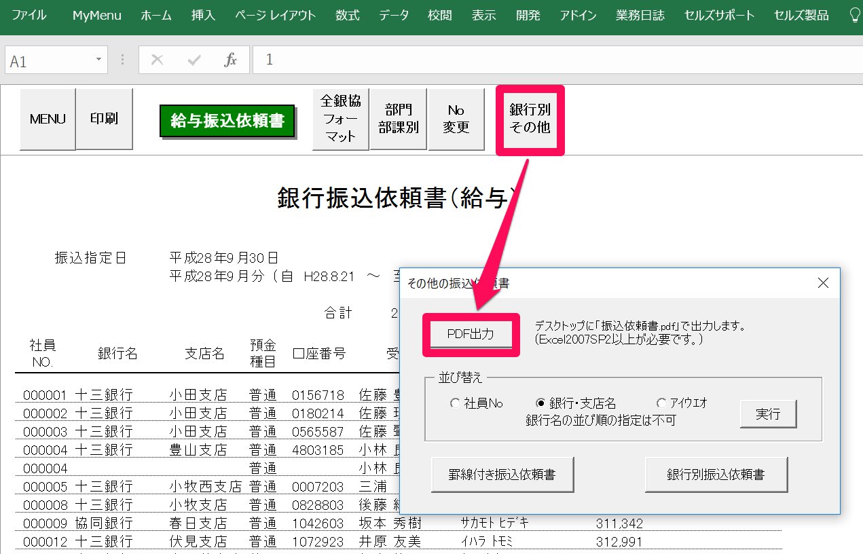Click the 口座番号 column header
This screenshot has width=863, height=554.
point(318,354)
